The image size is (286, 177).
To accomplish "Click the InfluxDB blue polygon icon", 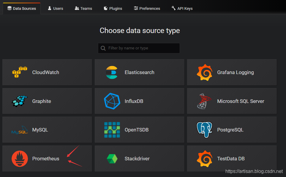I will (x=112, y=101).
